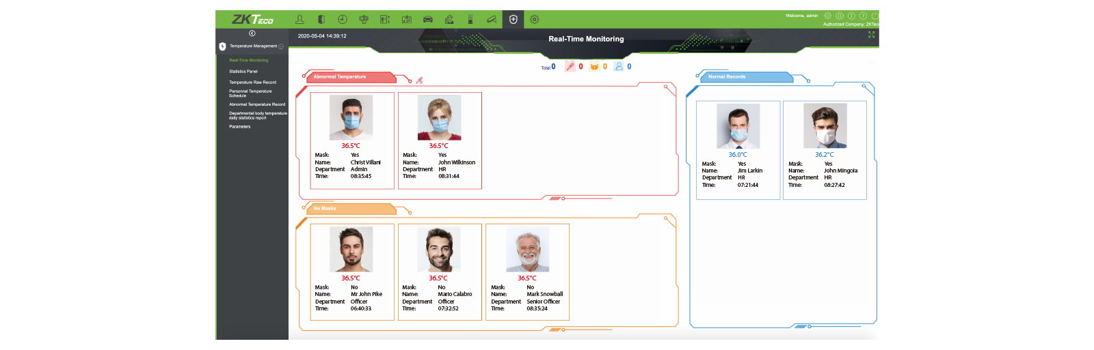Image resolution: width=1094 pixels, height=350 pixels.
Task: Open Statistics Panel menu item
Action: point(243,71)
